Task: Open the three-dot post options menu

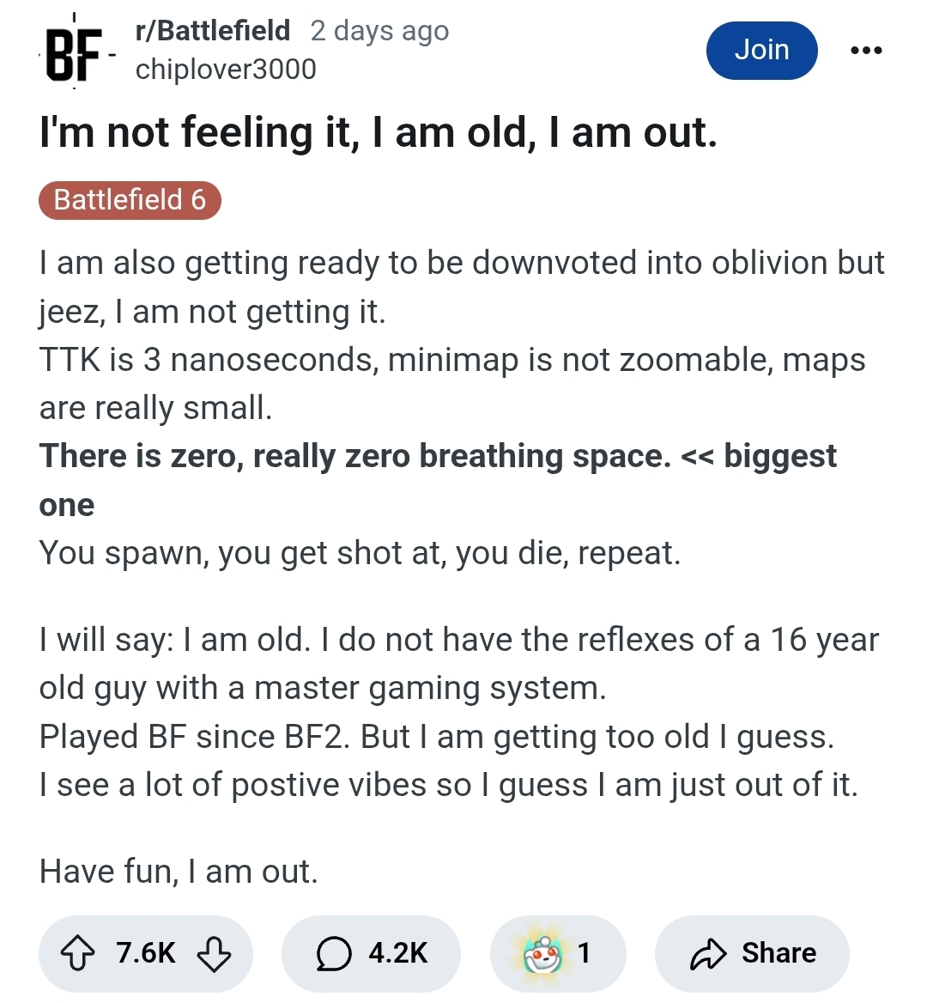Action: [x=866, y=50]
